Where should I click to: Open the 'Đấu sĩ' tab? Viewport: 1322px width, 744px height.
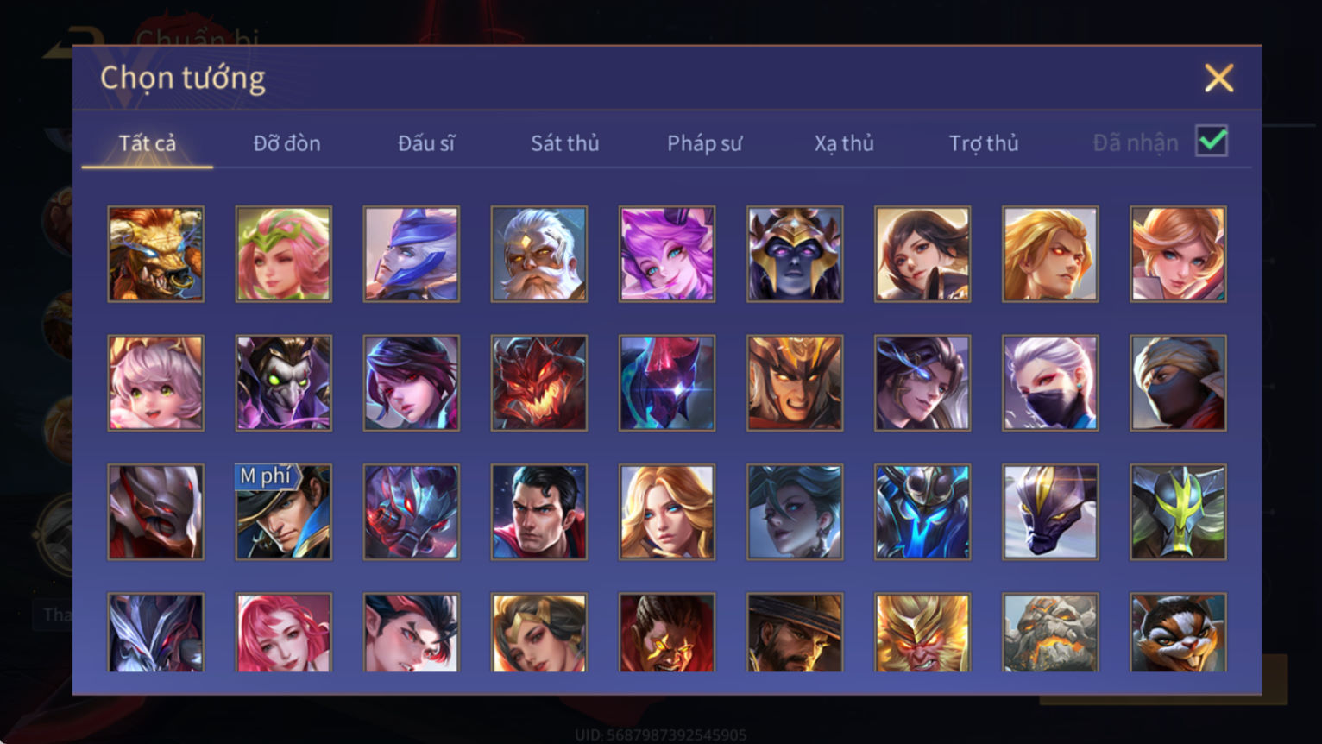click(426, 143)
